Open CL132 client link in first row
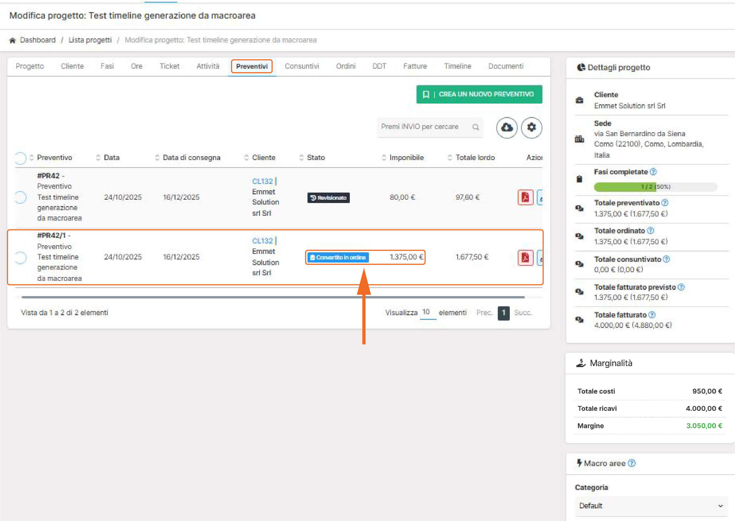The width and height of the screenshot is (735, 521). [262, 181]
